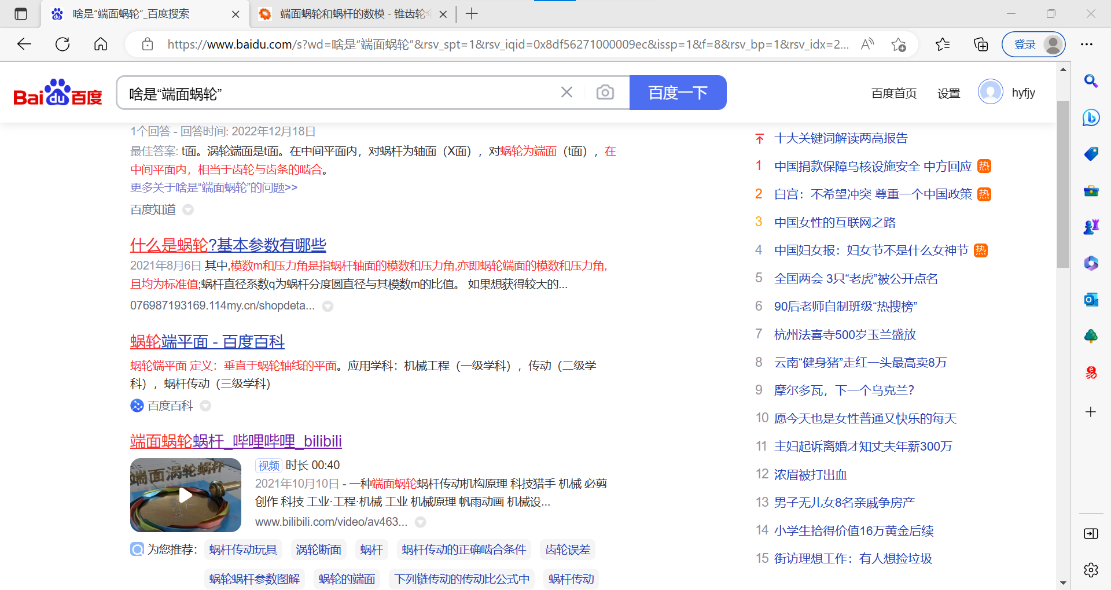Viewport: 1111px width, 590px height.
Task: Open a new browser tab
Action: (472, 14)
